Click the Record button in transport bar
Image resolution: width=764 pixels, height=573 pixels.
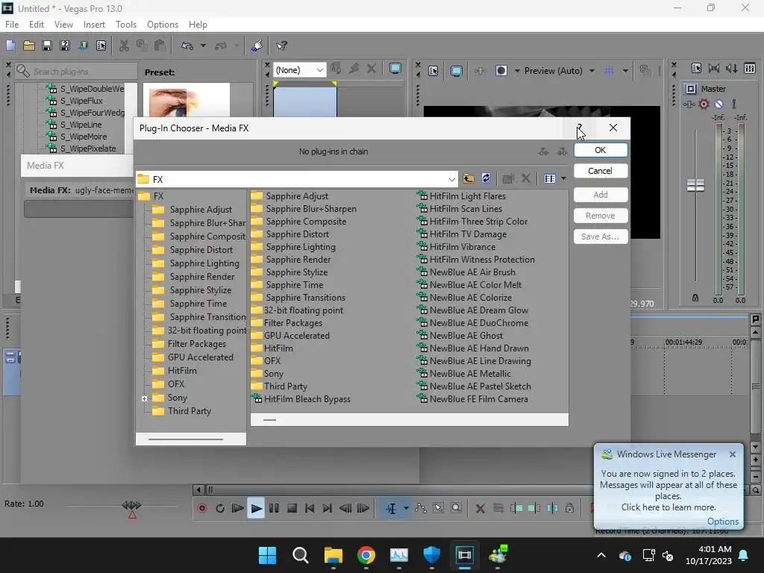tap(201, 508)
